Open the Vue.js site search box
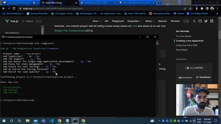Viewport: 221px width, 124px height. [32, 21]
